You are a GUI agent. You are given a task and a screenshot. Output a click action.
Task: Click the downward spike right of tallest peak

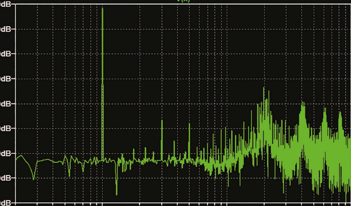click(117, 193)
